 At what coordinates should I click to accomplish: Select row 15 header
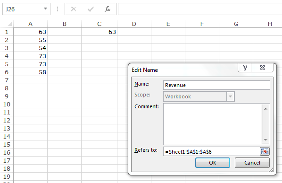[7, 144]
